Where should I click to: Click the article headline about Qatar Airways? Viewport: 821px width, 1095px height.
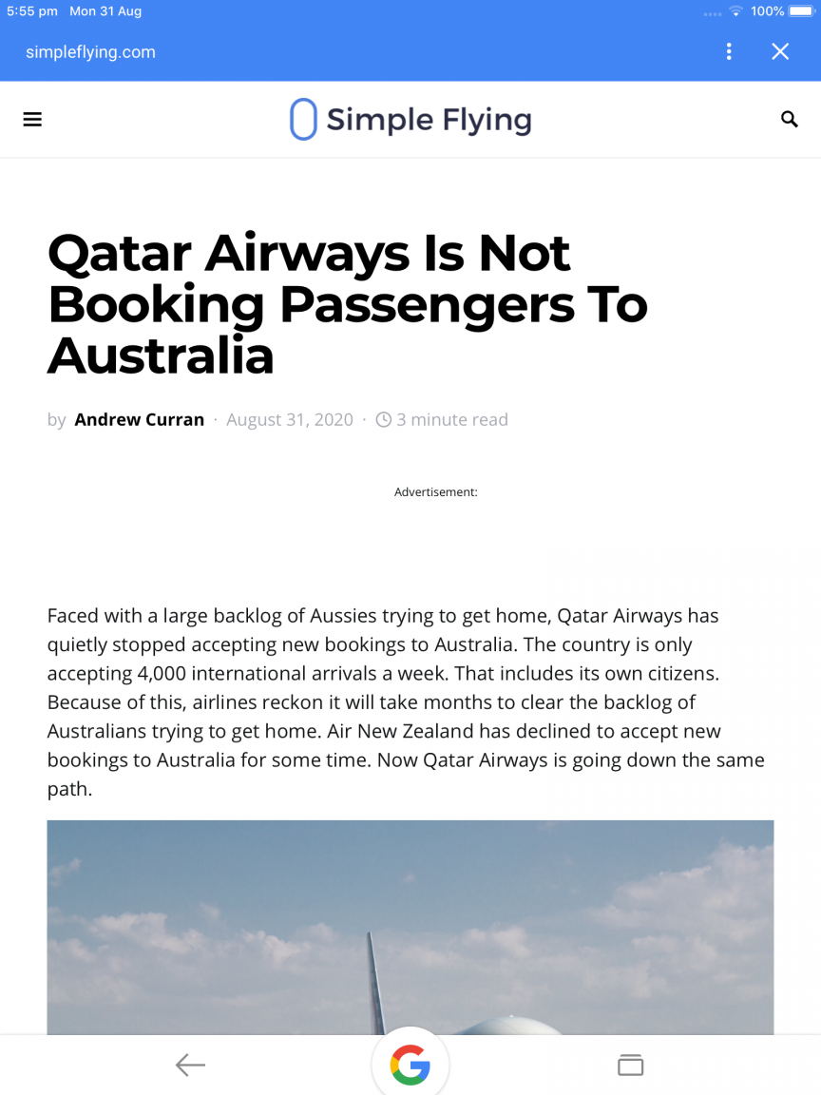[x=348, y=304]
